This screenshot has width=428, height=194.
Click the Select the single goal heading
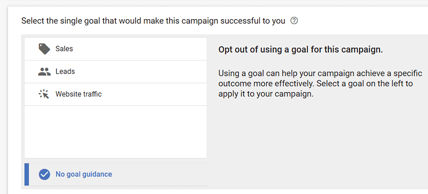[153, 21]
